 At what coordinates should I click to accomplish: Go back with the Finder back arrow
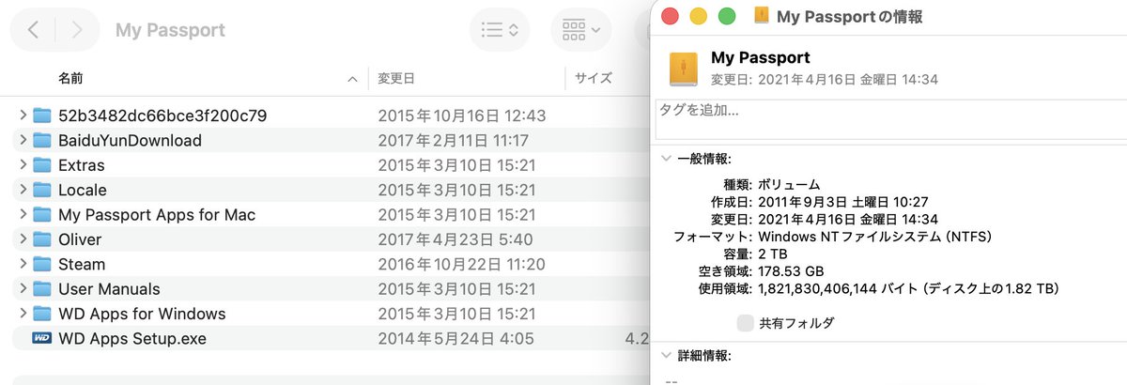[33, 30]
